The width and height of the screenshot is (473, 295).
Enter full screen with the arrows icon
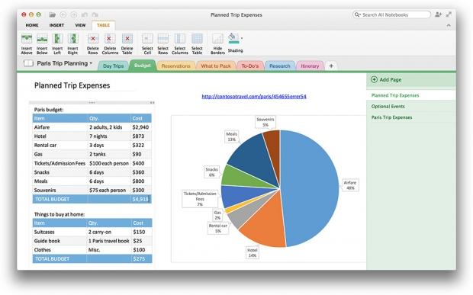pos(449,14)
